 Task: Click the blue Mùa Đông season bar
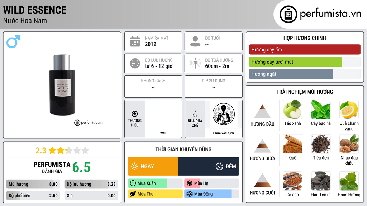(x=212, y=194)
